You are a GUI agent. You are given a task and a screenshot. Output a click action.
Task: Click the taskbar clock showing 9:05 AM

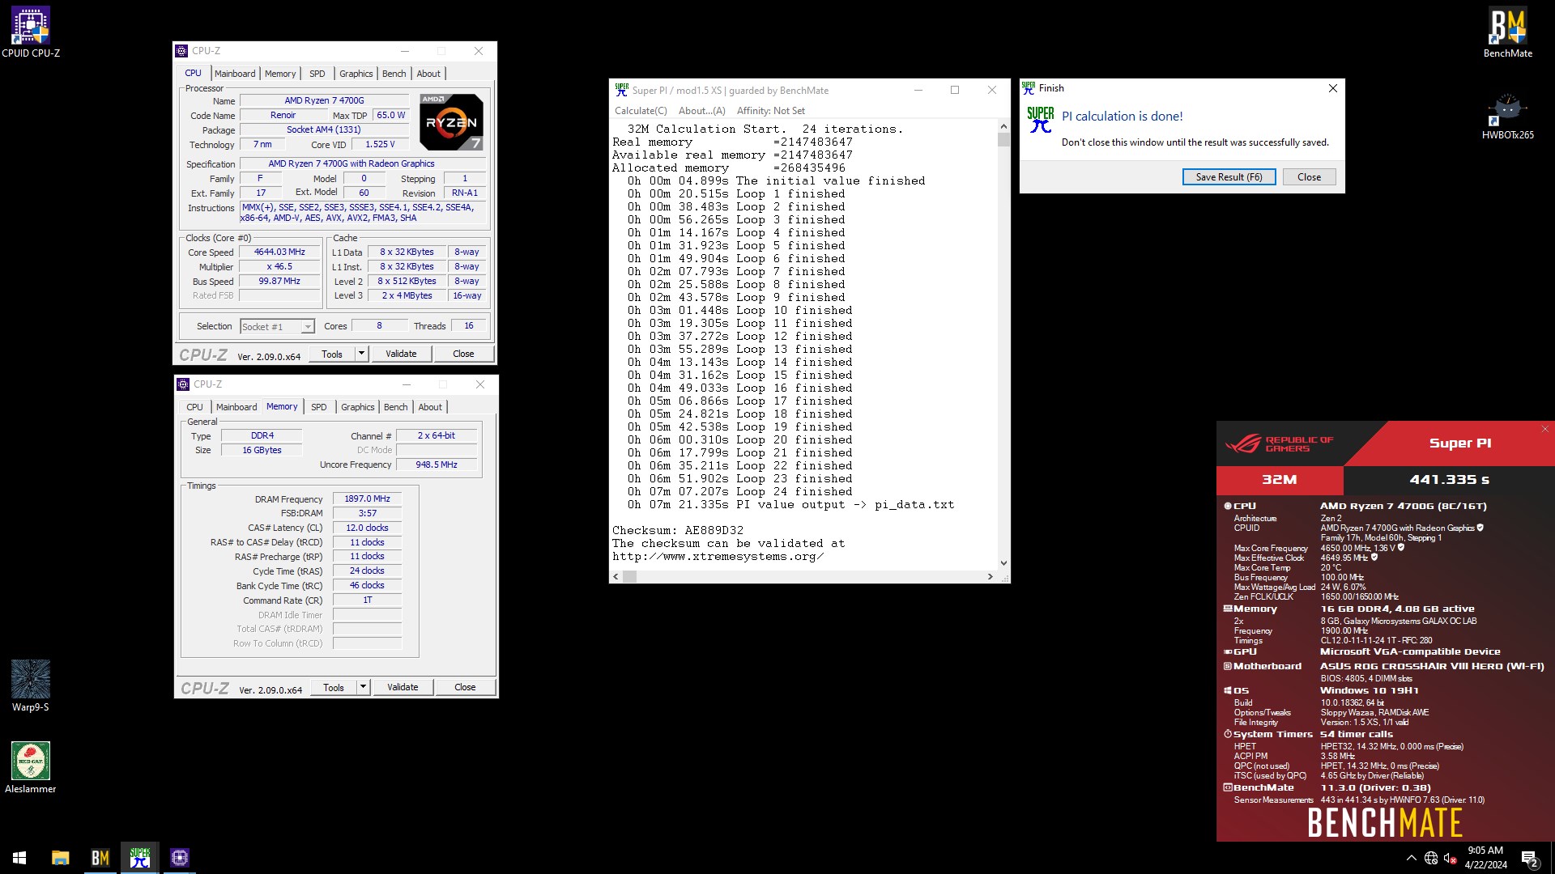[x=1485, y=858]
